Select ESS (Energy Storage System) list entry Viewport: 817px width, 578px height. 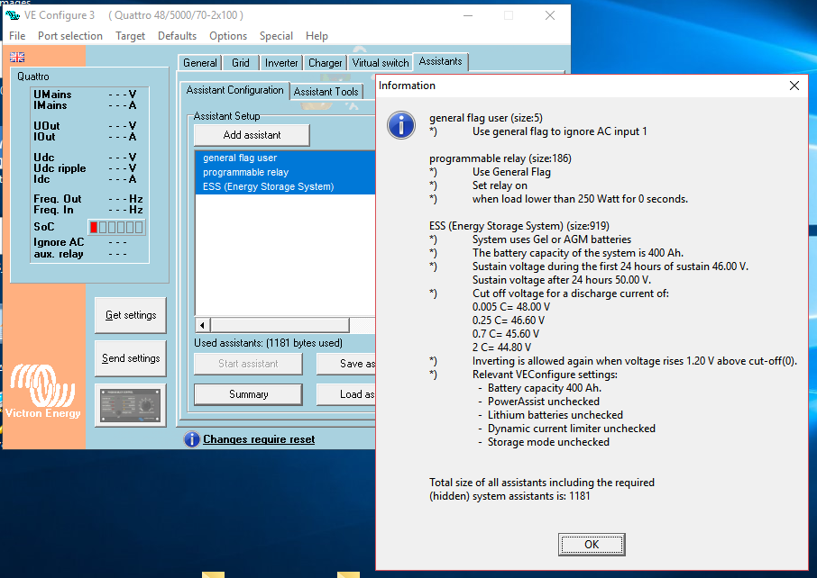[285, 186]
